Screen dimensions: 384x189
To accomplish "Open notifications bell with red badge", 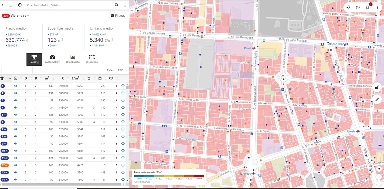I will pyautogui.click(x=368, y=7).
